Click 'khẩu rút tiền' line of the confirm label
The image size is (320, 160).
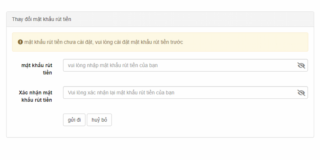(x=37, y=100)
